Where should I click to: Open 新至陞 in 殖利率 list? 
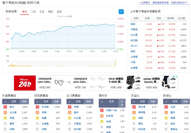tap(110, 116)
